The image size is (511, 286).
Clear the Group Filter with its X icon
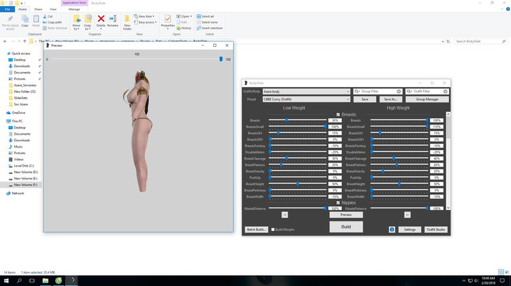point(399,92)
